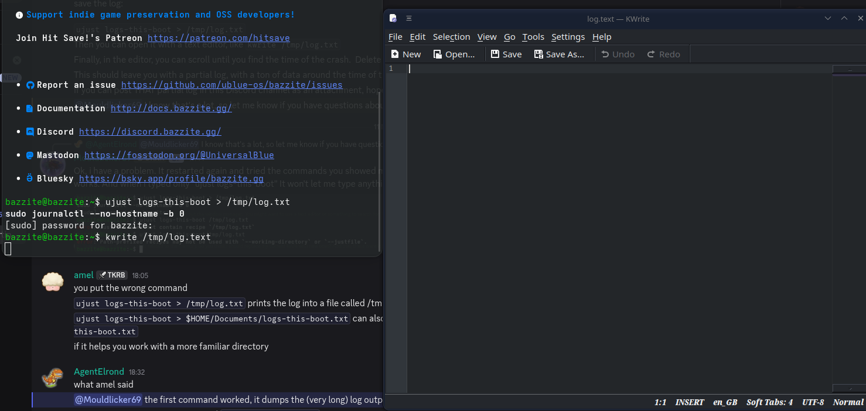Open the hamburger menu in KWrite title bar
This screenshot has width=866, height=411.
pyautogui.click(x=408, y=18)
